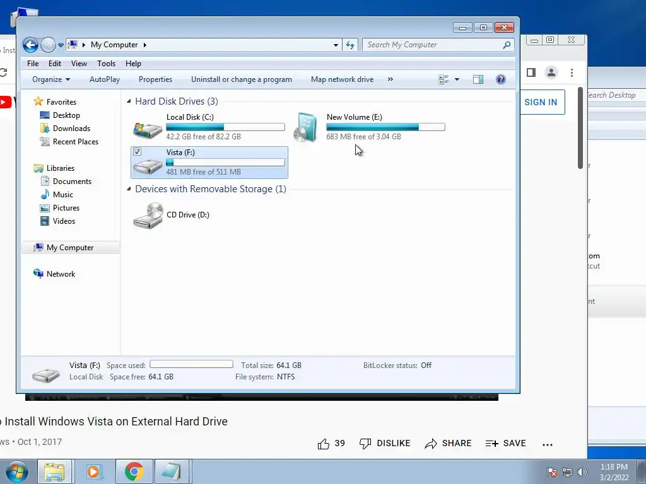Viewport: 646px width, 484px height.
Task: Click the volume speaker tray icon
Action: pos(582,472)
